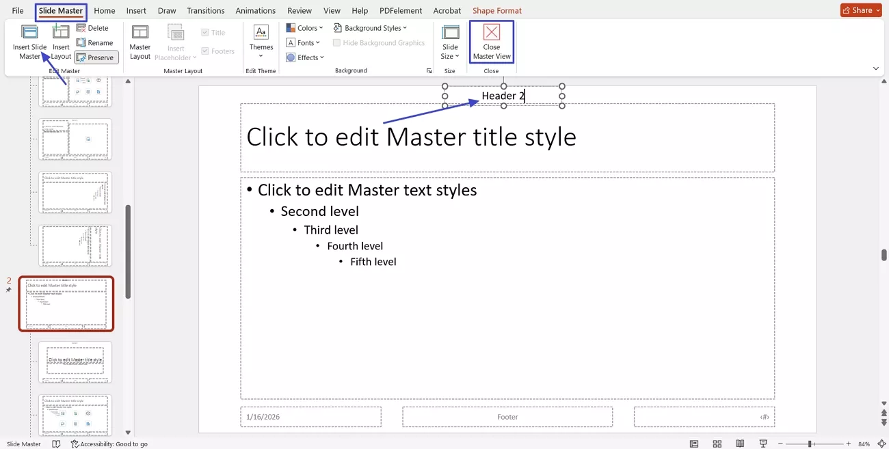This screenshot has height=449, width=889.
Task: Switch to Normal view in status bar
Action: 693,443
